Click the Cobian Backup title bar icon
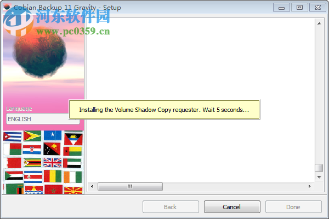The width and height of the screenshot is (329, 219). (x=7, y=7)
